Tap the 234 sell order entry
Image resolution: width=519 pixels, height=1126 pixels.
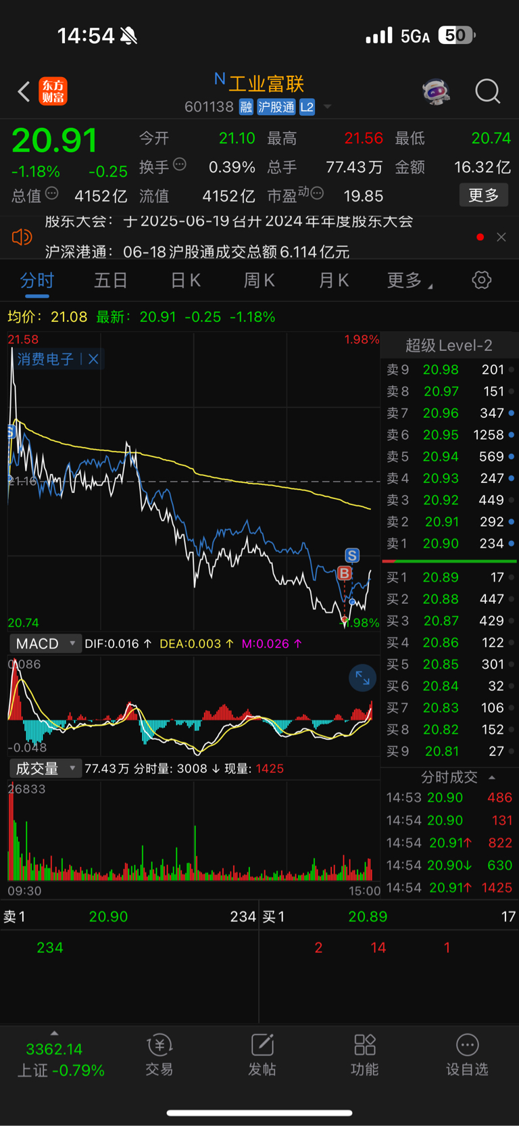[50, 947]
